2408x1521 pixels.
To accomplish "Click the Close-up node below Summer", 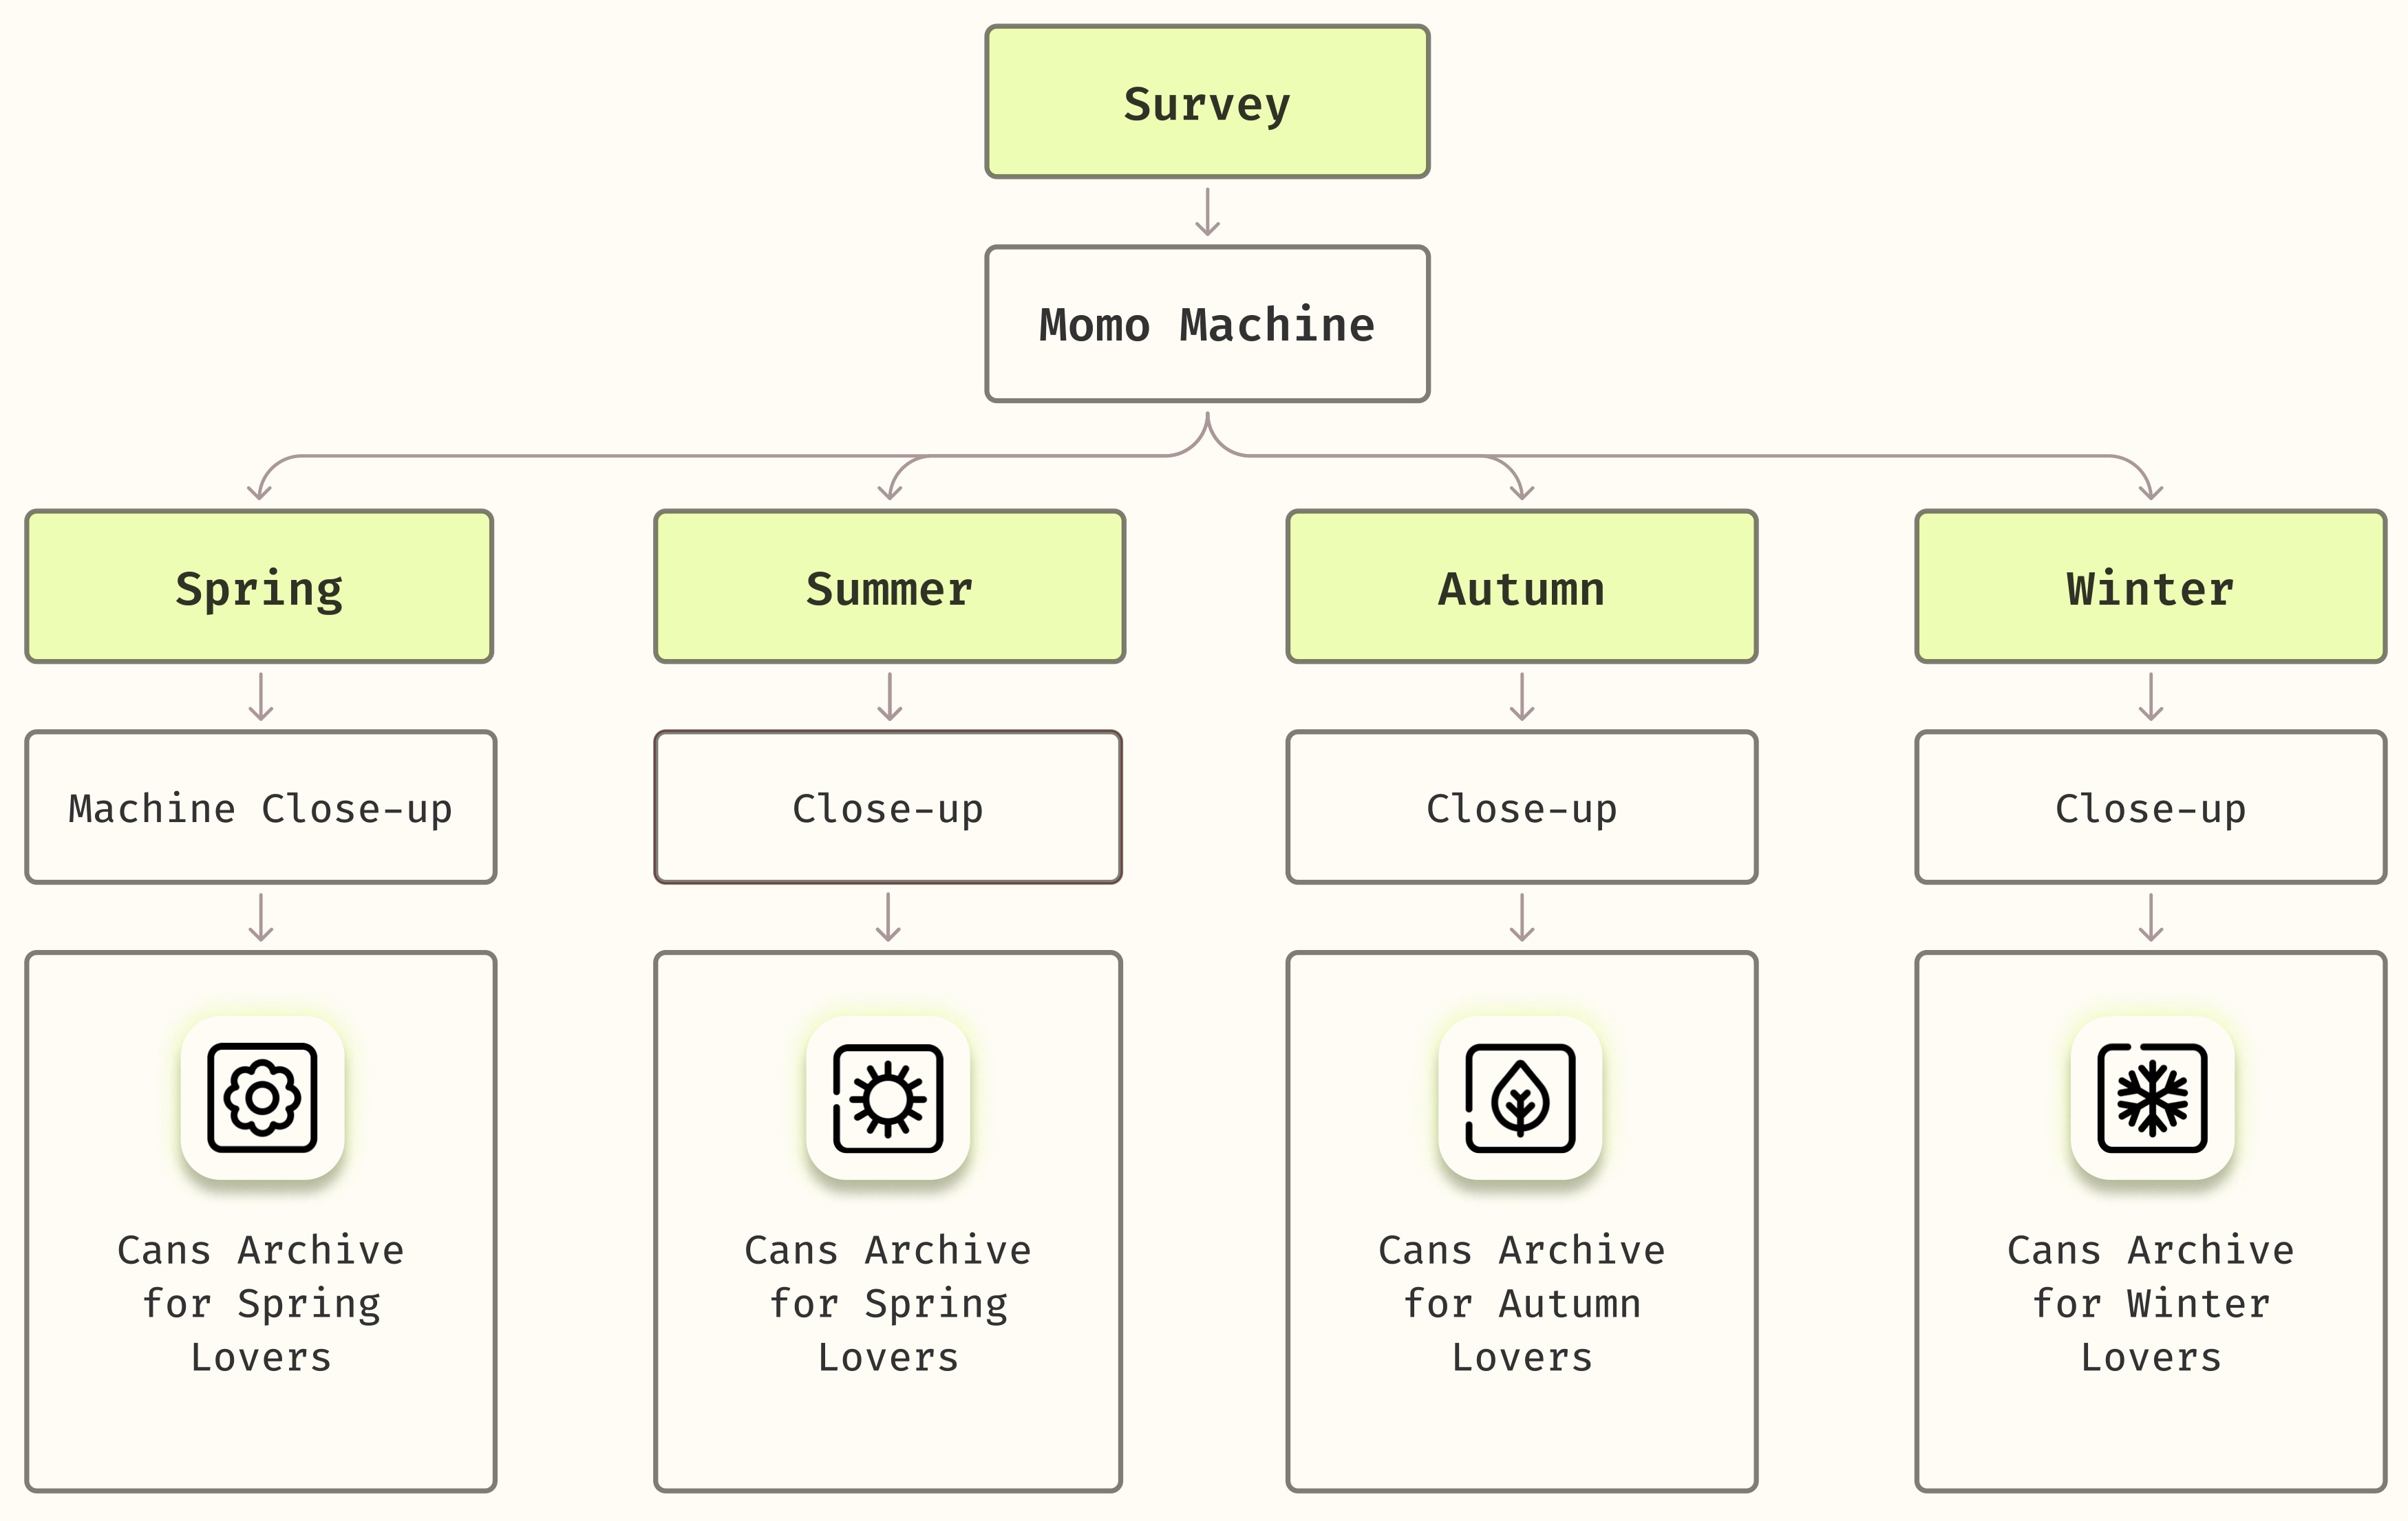I will (888, 808).
